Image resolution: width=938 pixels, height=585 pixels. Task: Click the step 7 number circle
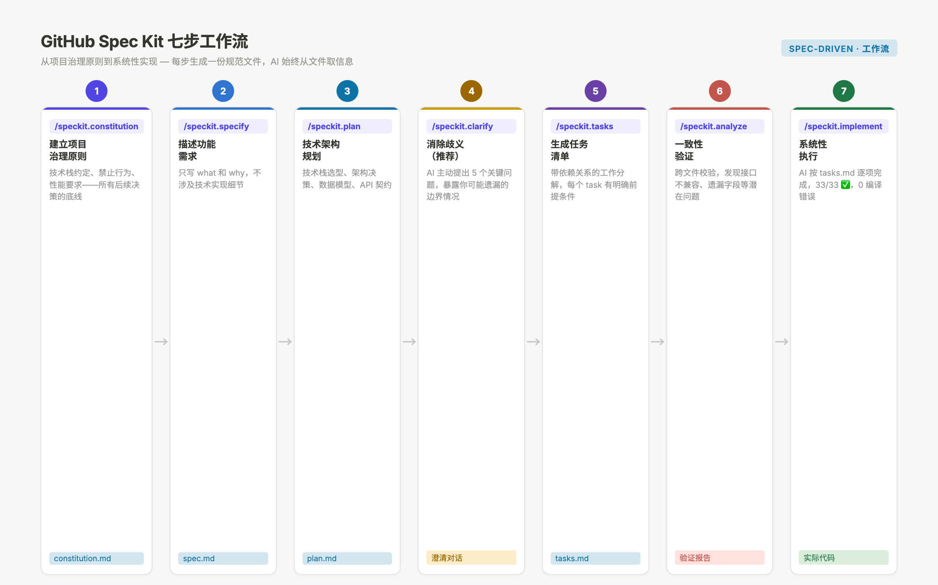(844, 91)
